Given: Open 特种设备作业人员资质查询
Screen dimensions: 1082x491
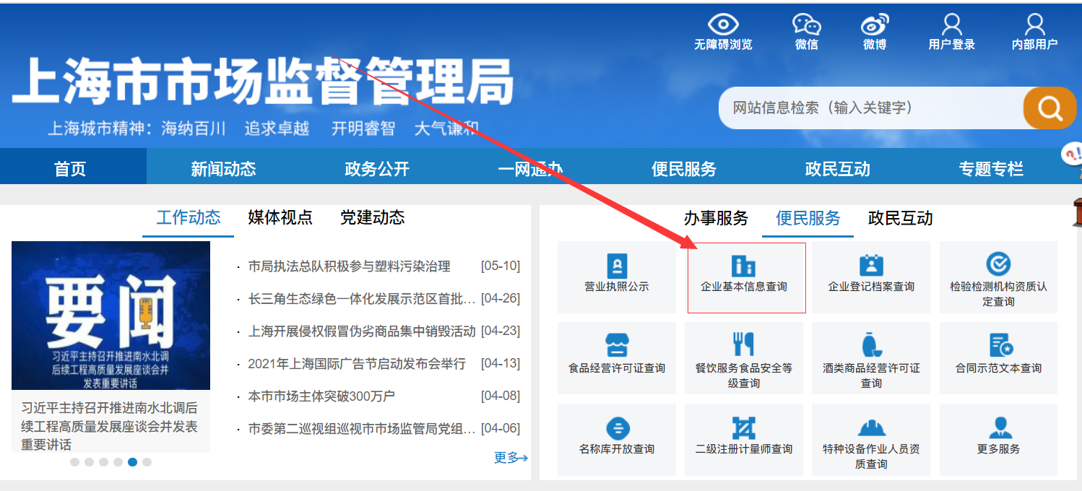Looking at the screenshot, I should (x=870, y=440).
